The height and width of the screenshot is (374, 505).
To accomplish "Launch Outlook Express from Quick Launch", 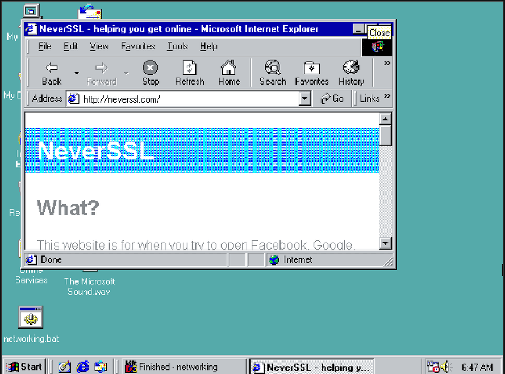I will pyautogui.click(x=101, y=367).
